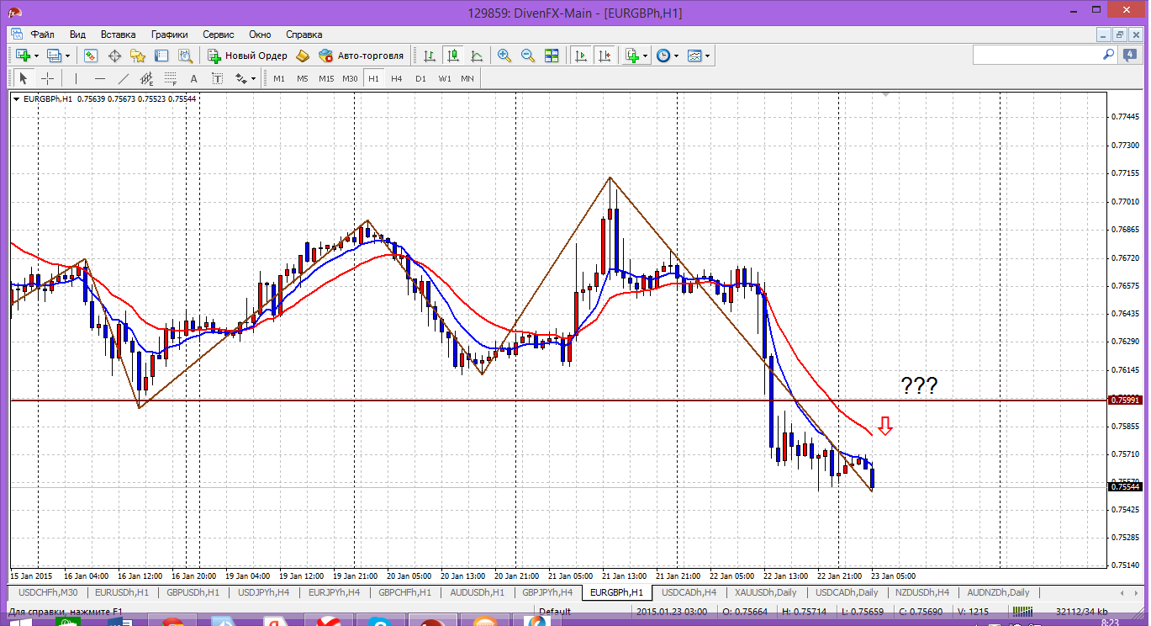Zoom out of the chart

click(x=528, y=56)
